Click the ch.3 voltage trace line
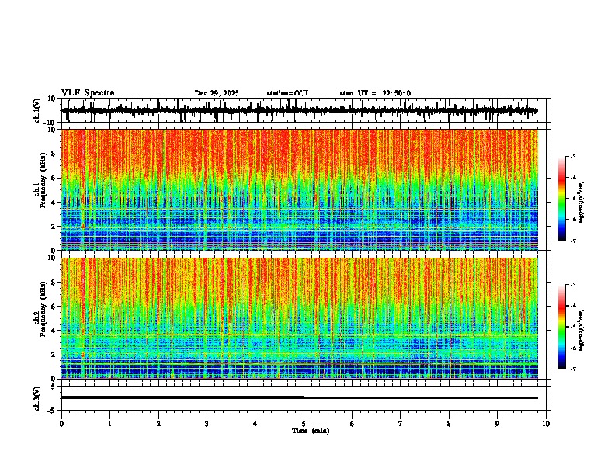615x475 pixels. point(300,397)
